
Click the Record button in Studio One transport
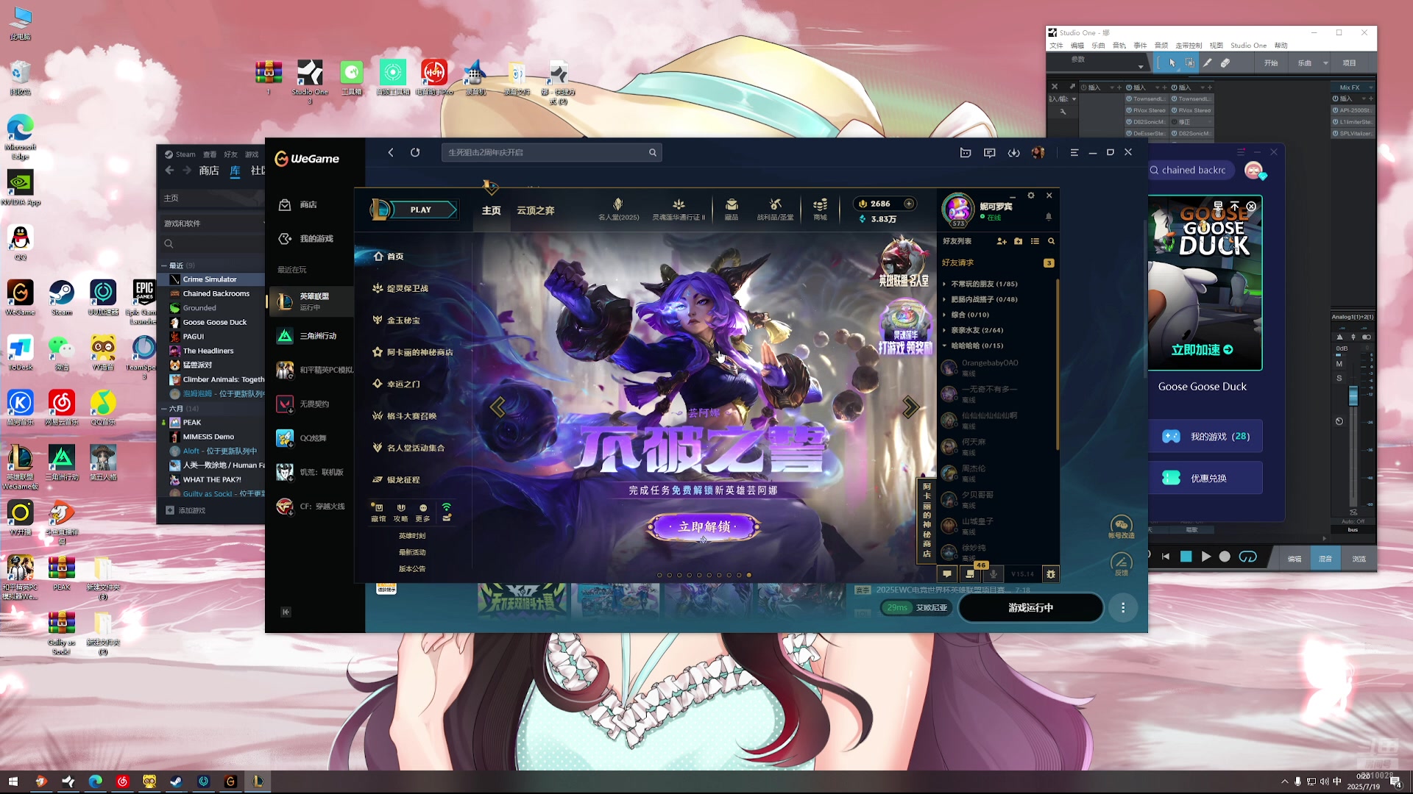point(1225,557)
